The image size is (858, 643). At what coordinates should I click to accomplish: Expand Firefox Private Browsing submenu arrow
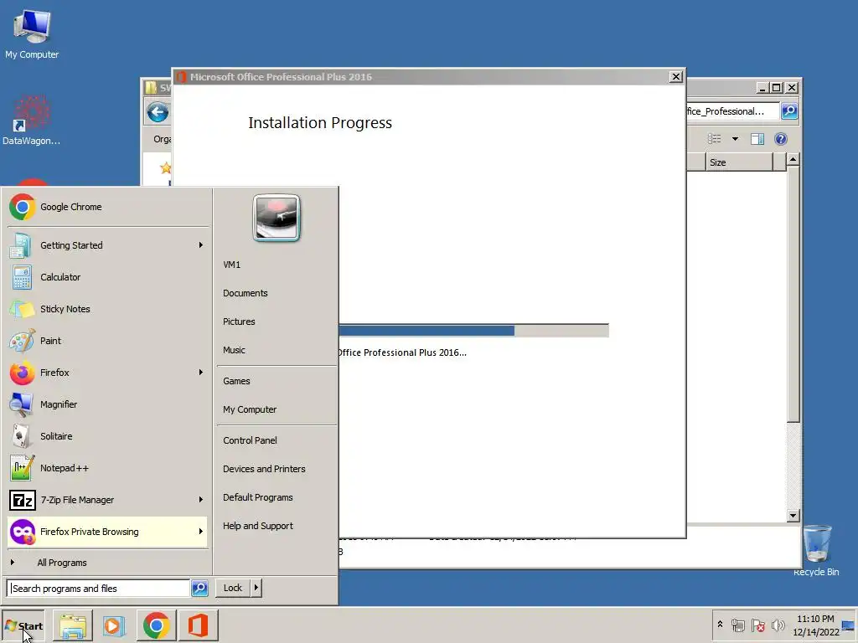coord(201,532)
